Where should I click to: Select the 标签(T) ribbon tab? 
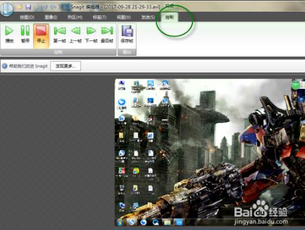[x=100, y=17]
